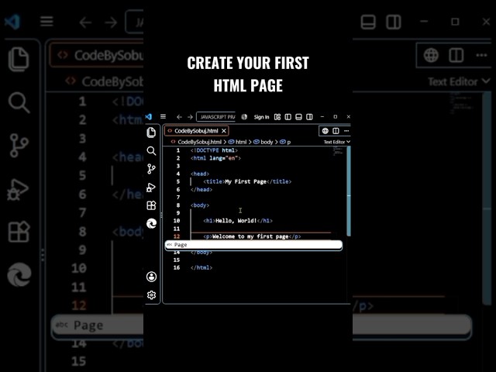The height and width of the screenshot is (372, 496).
Task: Close the CodeBySobuj.html tab
Action: point(224,131)
